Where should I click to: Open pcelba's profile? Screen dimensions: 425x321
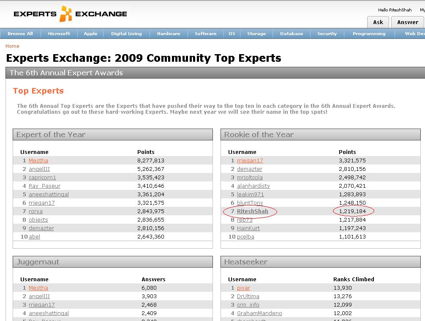tap(245, 236)
